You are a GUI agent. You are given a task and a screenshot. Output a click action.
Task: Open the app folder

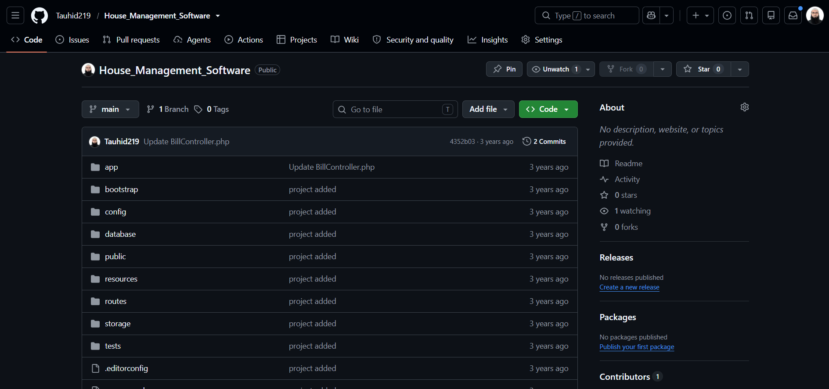pyautogui.click(x=111, y=167)
